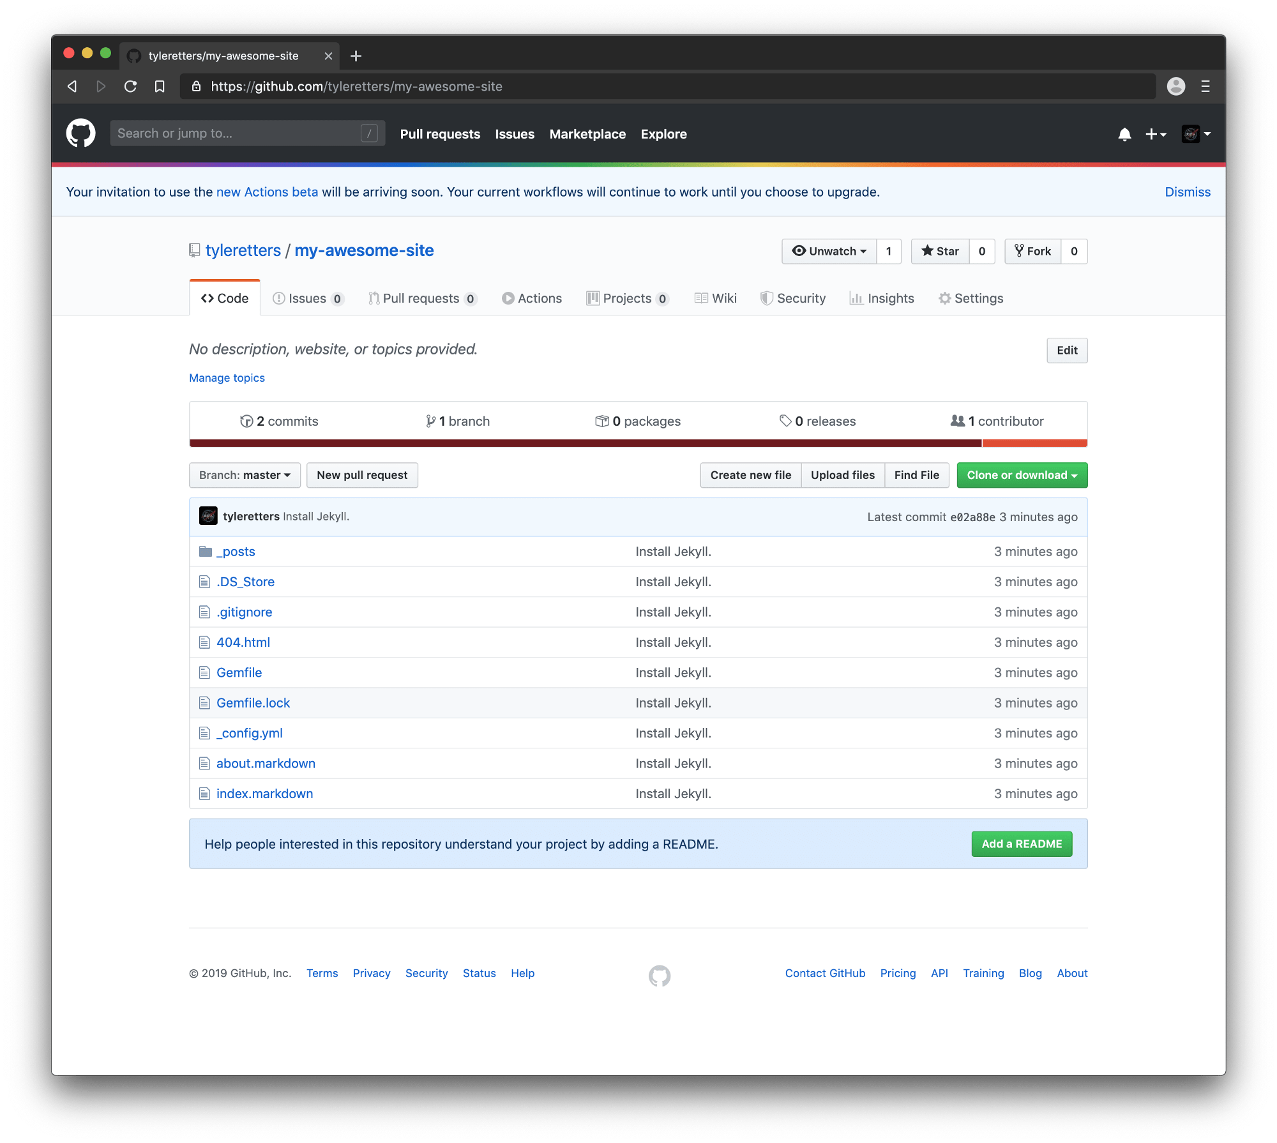1277x1143 pixels.
Task: Click the file icon beside about.markdown
Action: coord(204,763)
